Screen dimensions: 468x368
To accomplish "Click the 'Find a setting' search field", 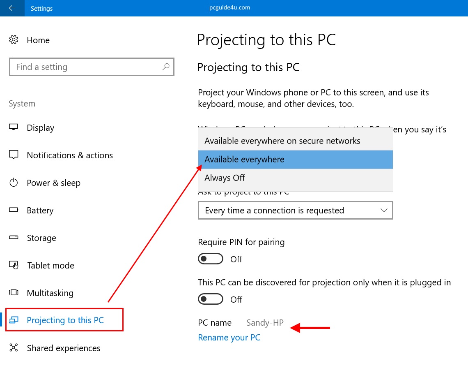I will [86, 67].
